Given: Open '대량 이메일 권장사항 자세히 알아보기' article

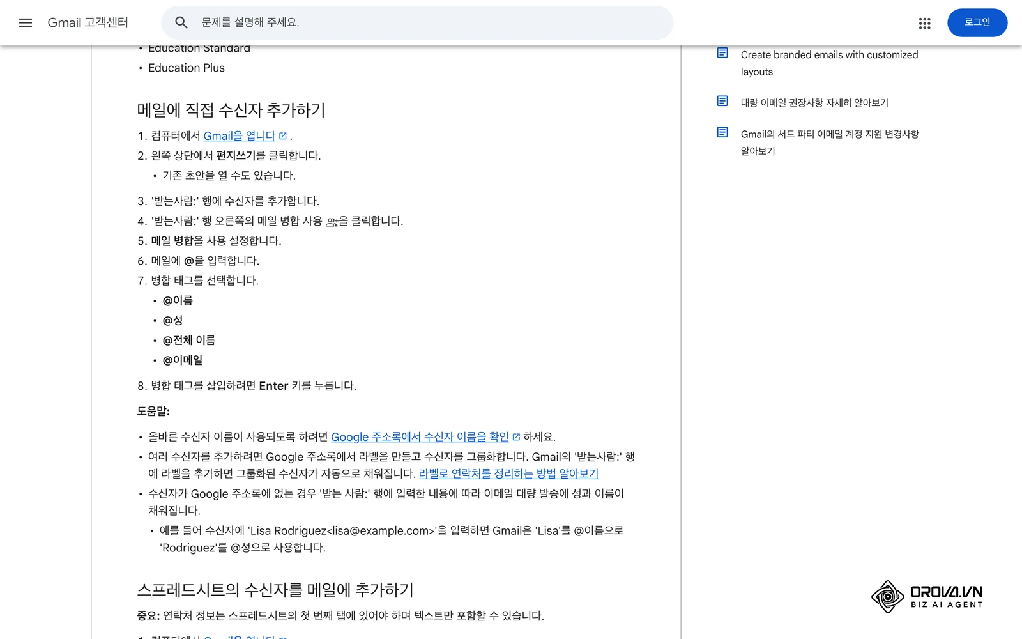Looking at the screenshot, I should pos(814,103).
